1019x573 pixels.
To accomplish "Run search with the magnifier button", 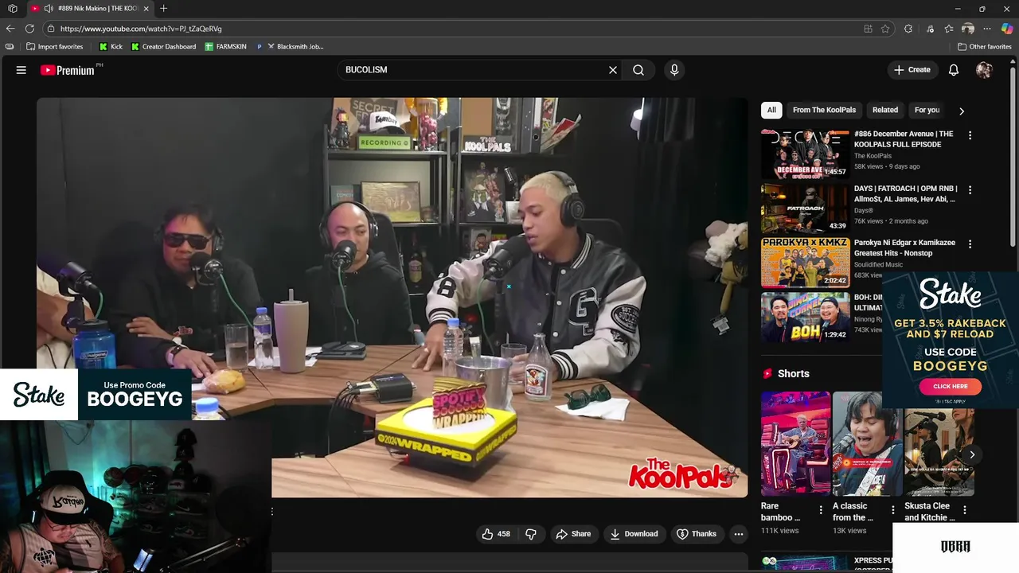I will (x=638, y=70).
